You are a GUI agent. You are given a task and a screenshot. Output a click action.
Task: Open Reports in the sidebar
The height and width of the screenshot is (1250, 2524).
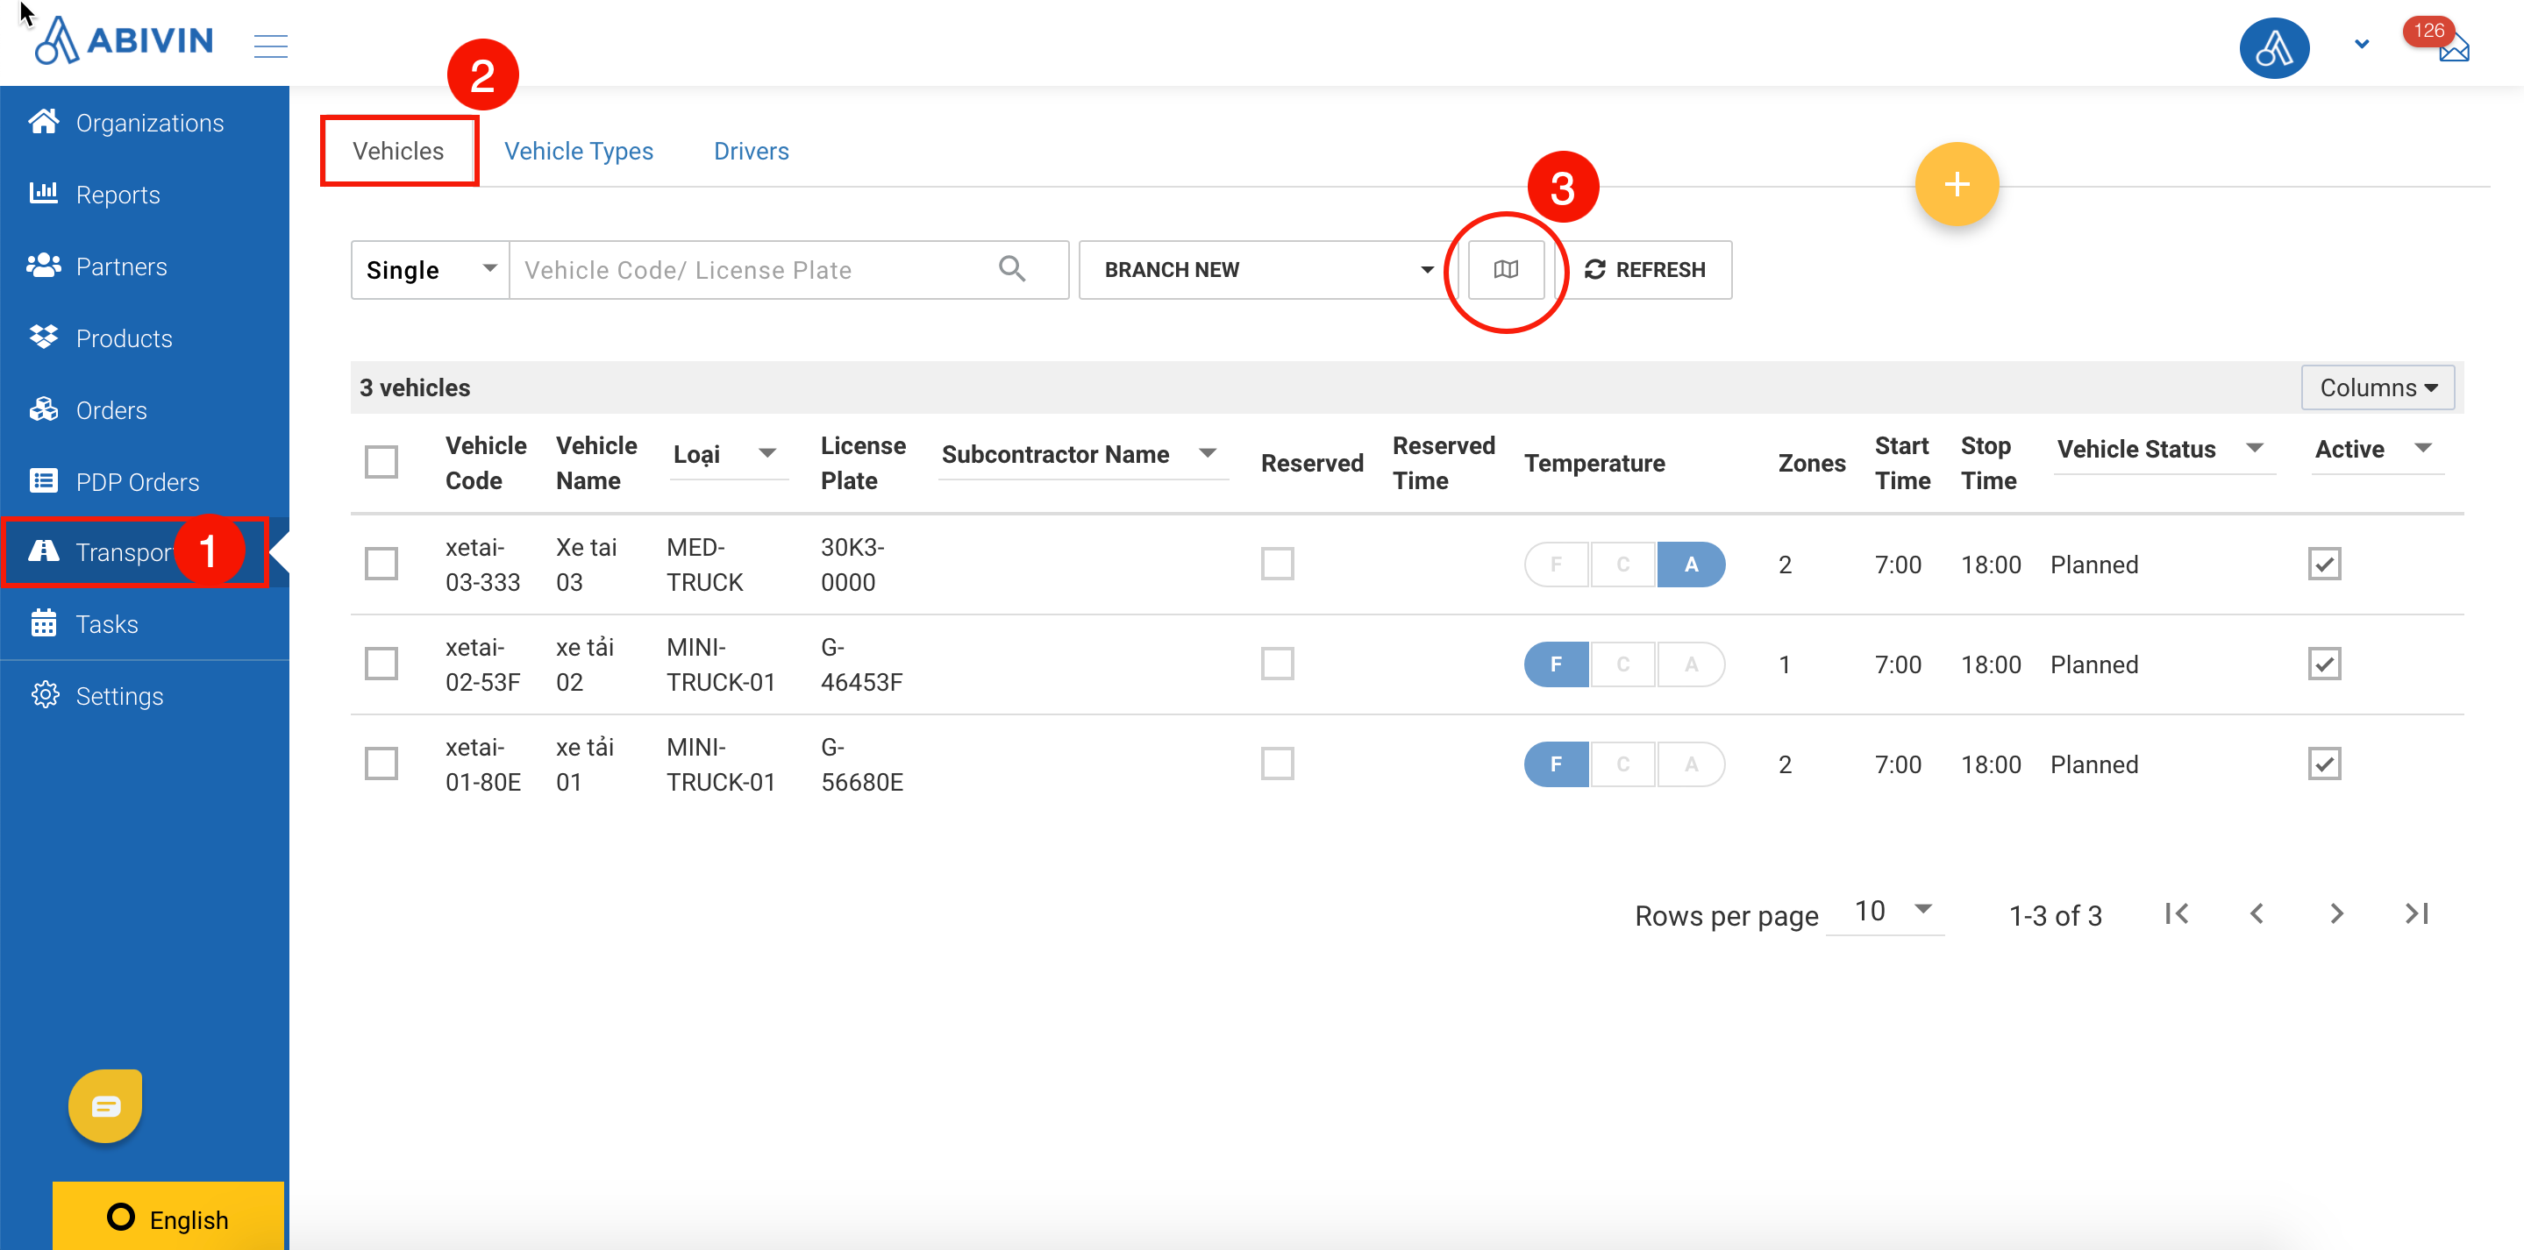(145, 194)
